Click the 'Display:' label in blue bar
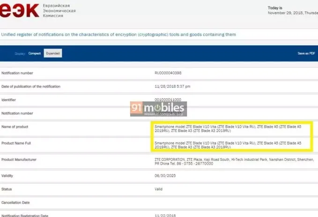 [x=20, y=53]
